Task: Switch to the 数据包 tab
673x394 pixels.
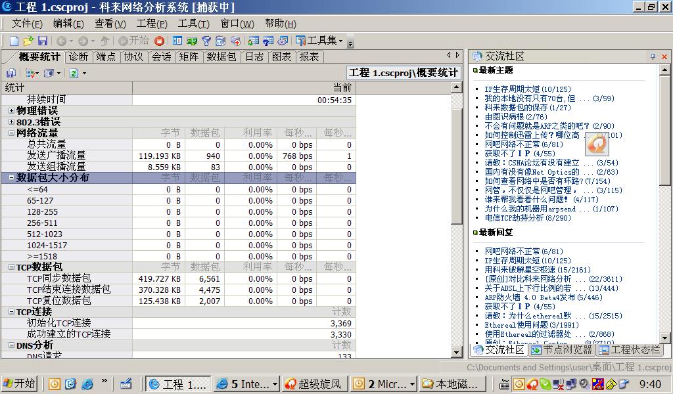Action: pyautogui.click(x=221, y=57)
